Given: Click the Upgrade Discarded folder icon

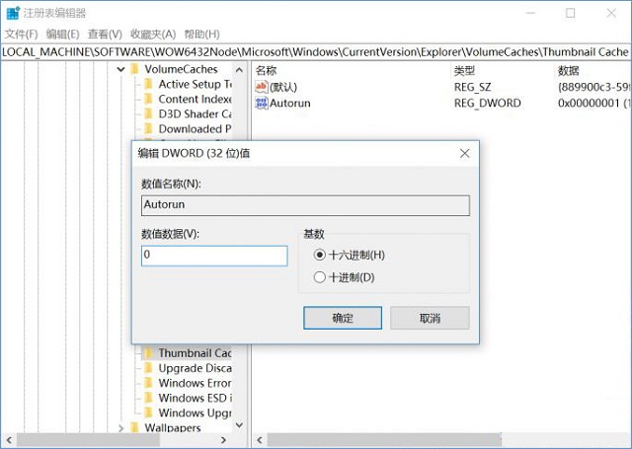Looking at the screenshot, I should (149, 368).
